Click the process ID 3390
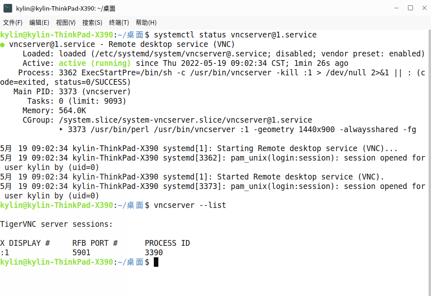431x296 pixels. pyautogui.click(x=154, y=253)
